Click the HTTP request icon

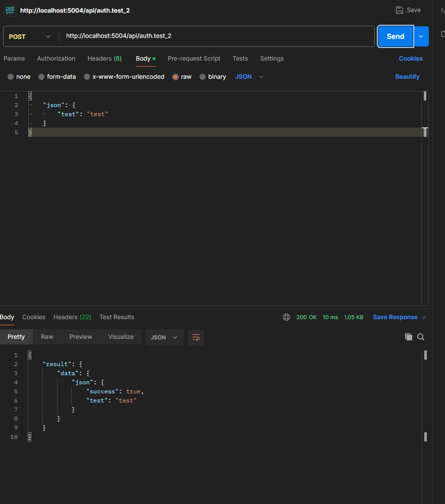(10, 10)
